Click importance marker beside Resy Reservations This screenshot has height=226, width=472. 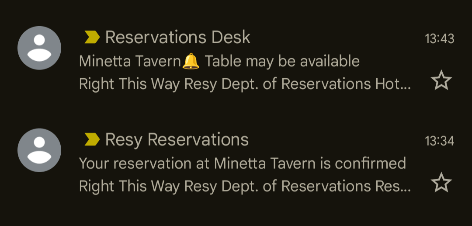coord(92,139)
